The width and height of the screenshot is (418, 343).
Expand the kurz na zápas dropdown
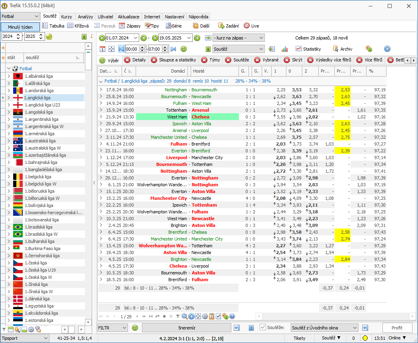239,38
